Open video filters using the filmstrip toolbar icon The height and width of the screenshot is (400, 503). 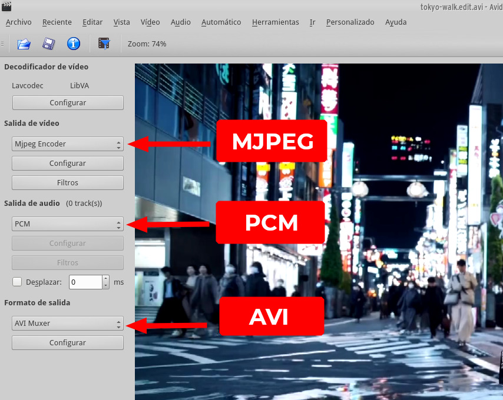point(104,44)
